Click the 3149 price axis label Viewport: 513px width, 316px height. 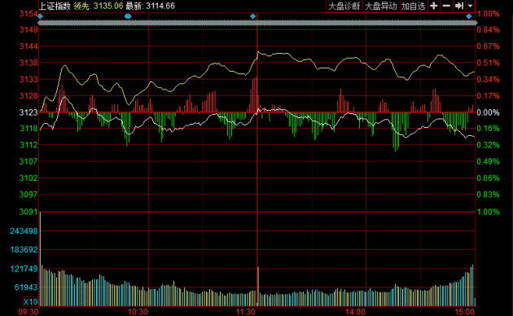[x=28, y=30]
